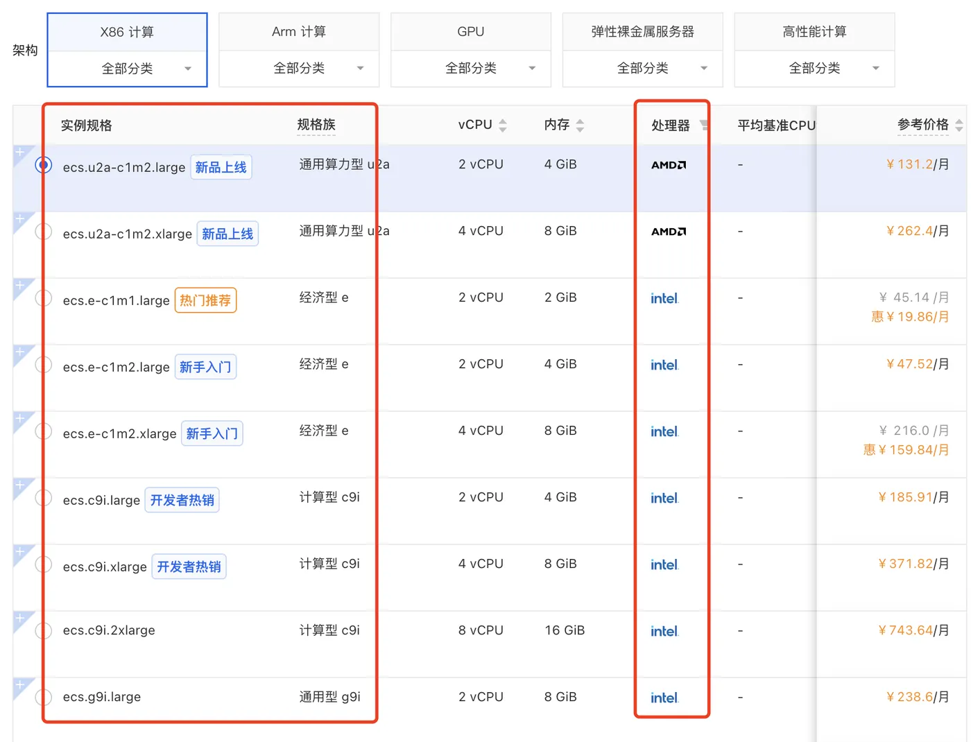Switch to the 弹性裸金属服务器 tab
The image size is (971, 742).
tap(643, 32)
